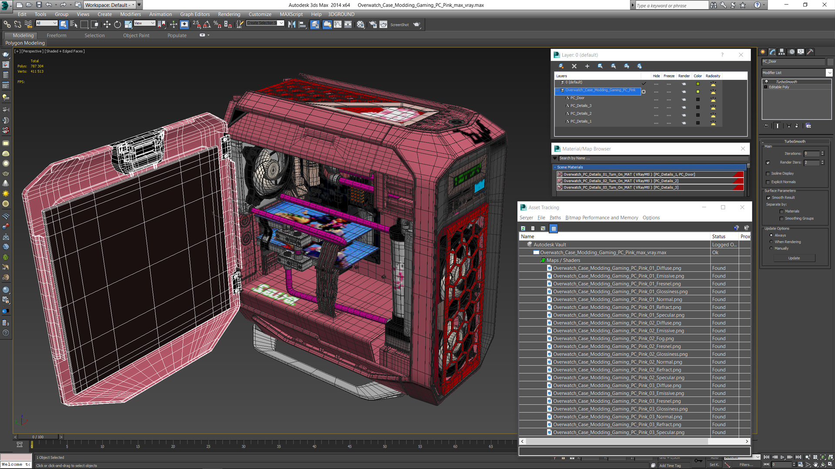Image resolution: width=835 pixels, height=469 pixels.
Task: Click PC_Door layer color swatch
Action: click(x=698, y=99)
